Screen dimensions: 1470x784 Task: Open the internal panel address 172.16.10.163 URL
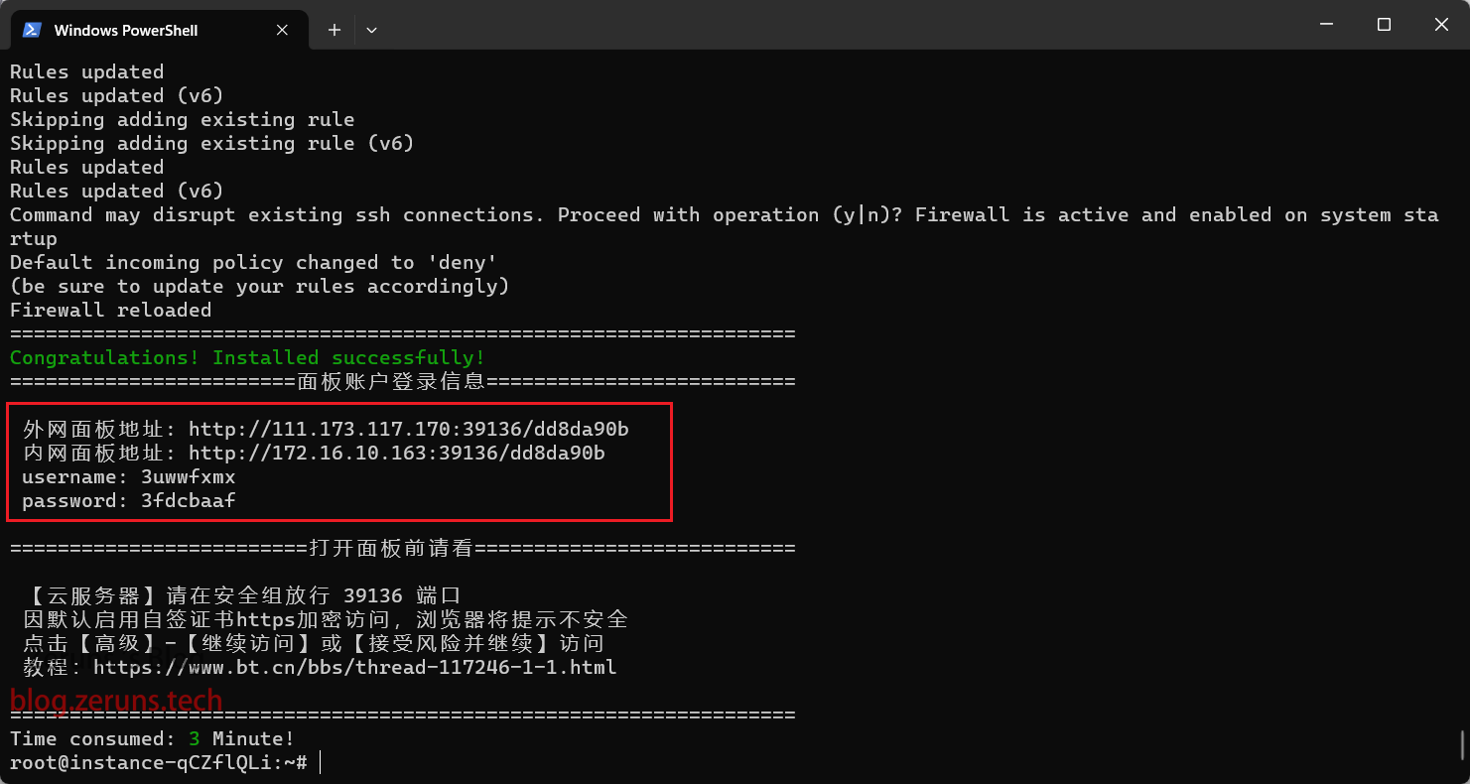point(397,454)
